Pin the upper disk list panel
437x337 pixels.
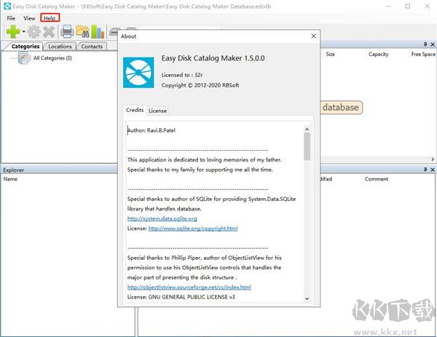(425, 44)
